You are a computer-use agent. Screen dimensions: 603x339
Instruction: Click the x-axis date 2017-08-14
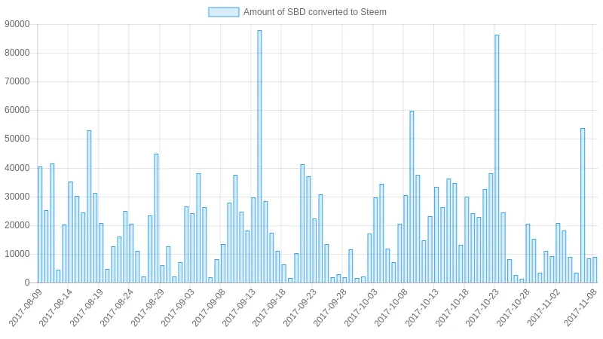tap(56, 308)
